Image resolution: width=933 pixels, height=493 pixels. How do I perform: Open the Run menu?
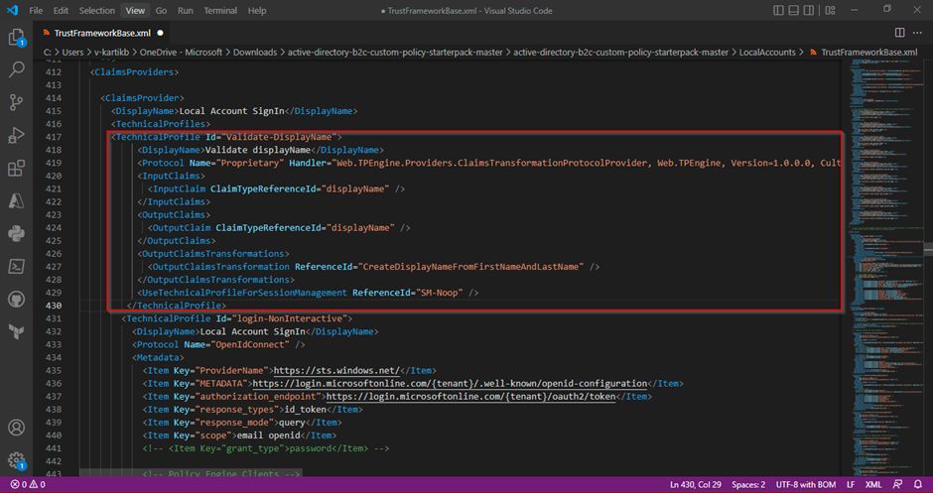185,10
